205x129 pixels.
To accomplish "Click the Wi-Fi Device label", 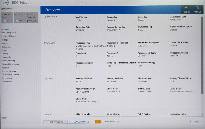I will (144, 114).
